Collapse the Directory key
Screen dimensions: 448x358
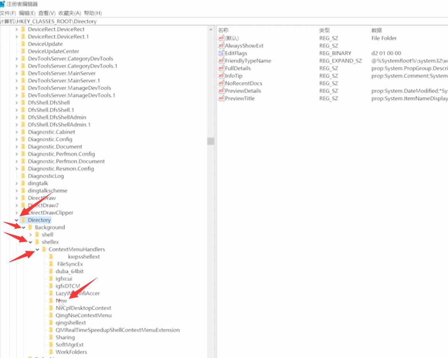click(x=16, y=220)
